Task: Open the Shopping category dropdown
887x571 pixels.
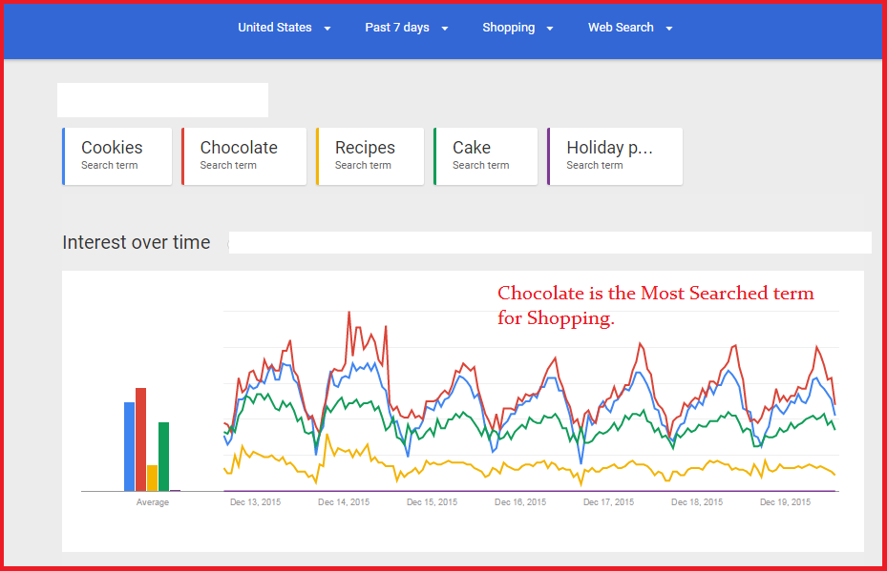Action: pyautogui.click(x=517, y=28)
